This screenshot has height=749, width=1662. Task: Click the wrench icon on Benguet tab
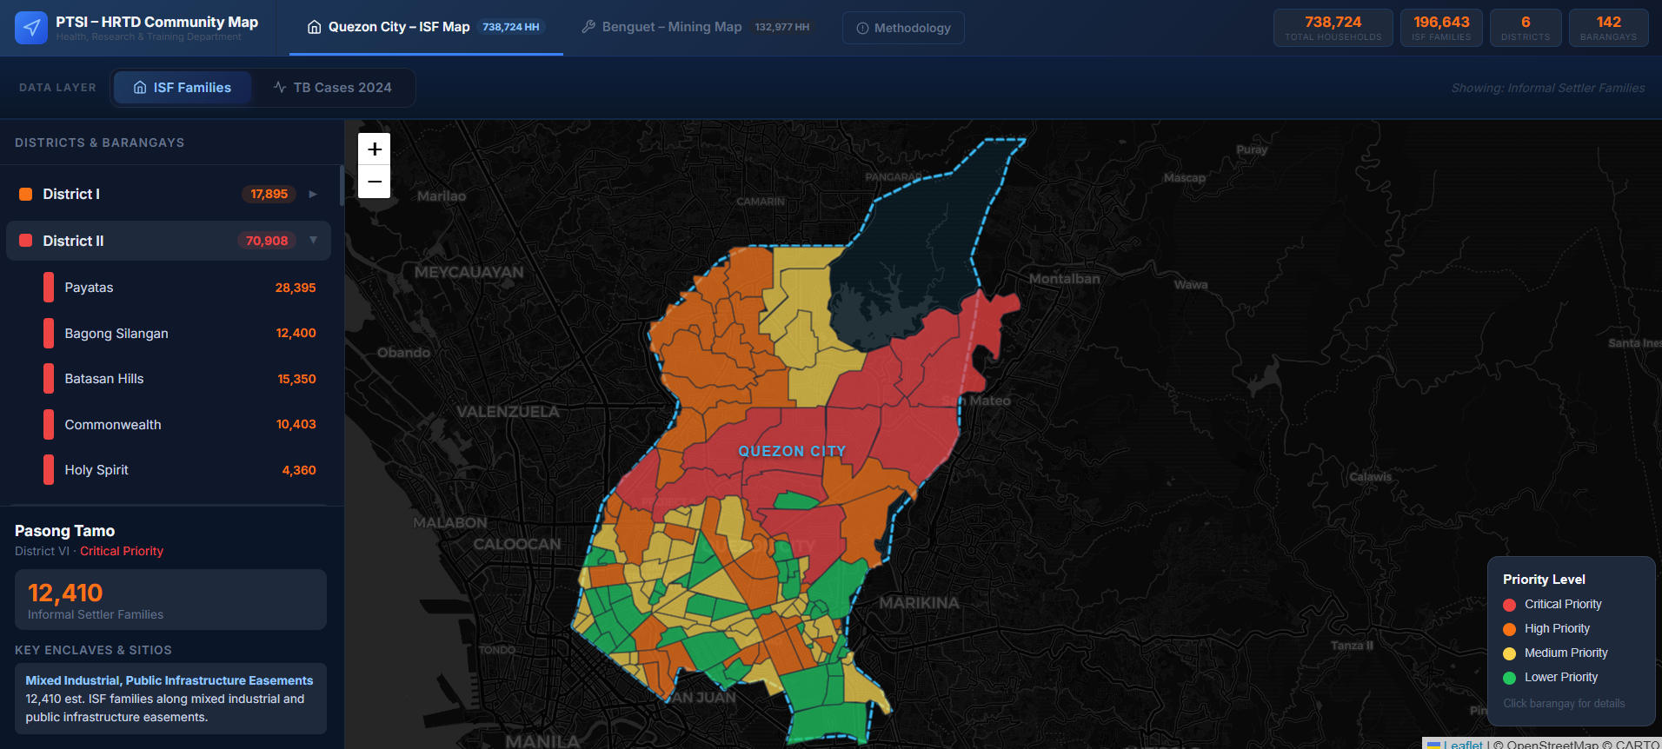(x=588, y=27)
